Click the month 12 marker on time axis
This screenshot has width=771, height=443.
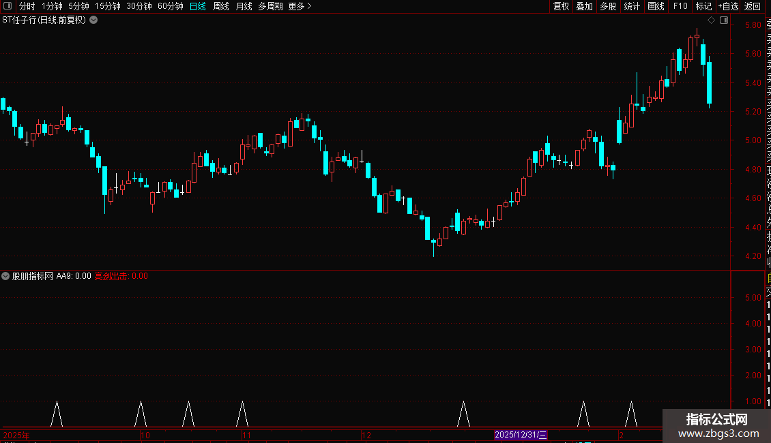click(x=366, y=435)
